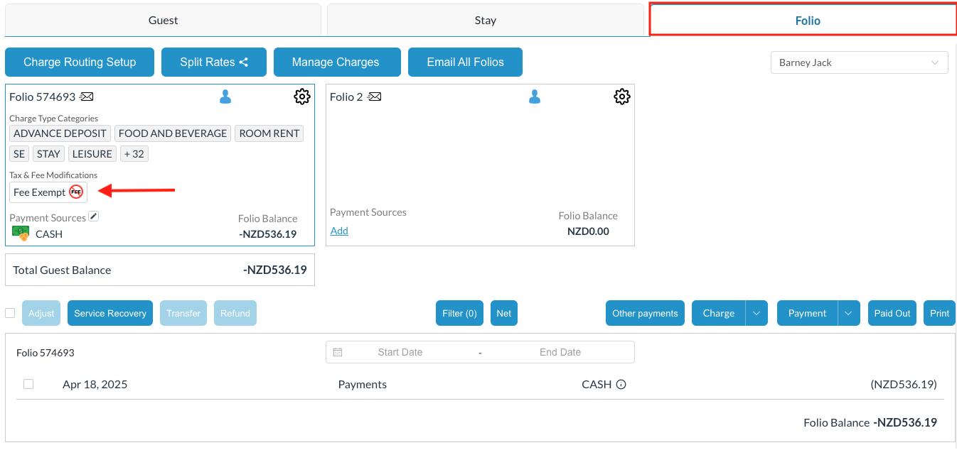957x450 pixels.
Task: Switch to the Stay tab
Action: click(x=485, y=21)
